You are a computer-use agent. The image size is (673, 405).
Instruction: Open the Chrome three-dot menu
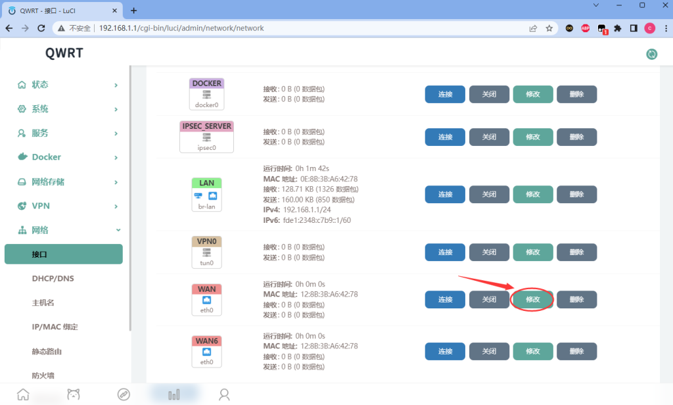pos(666,28)
